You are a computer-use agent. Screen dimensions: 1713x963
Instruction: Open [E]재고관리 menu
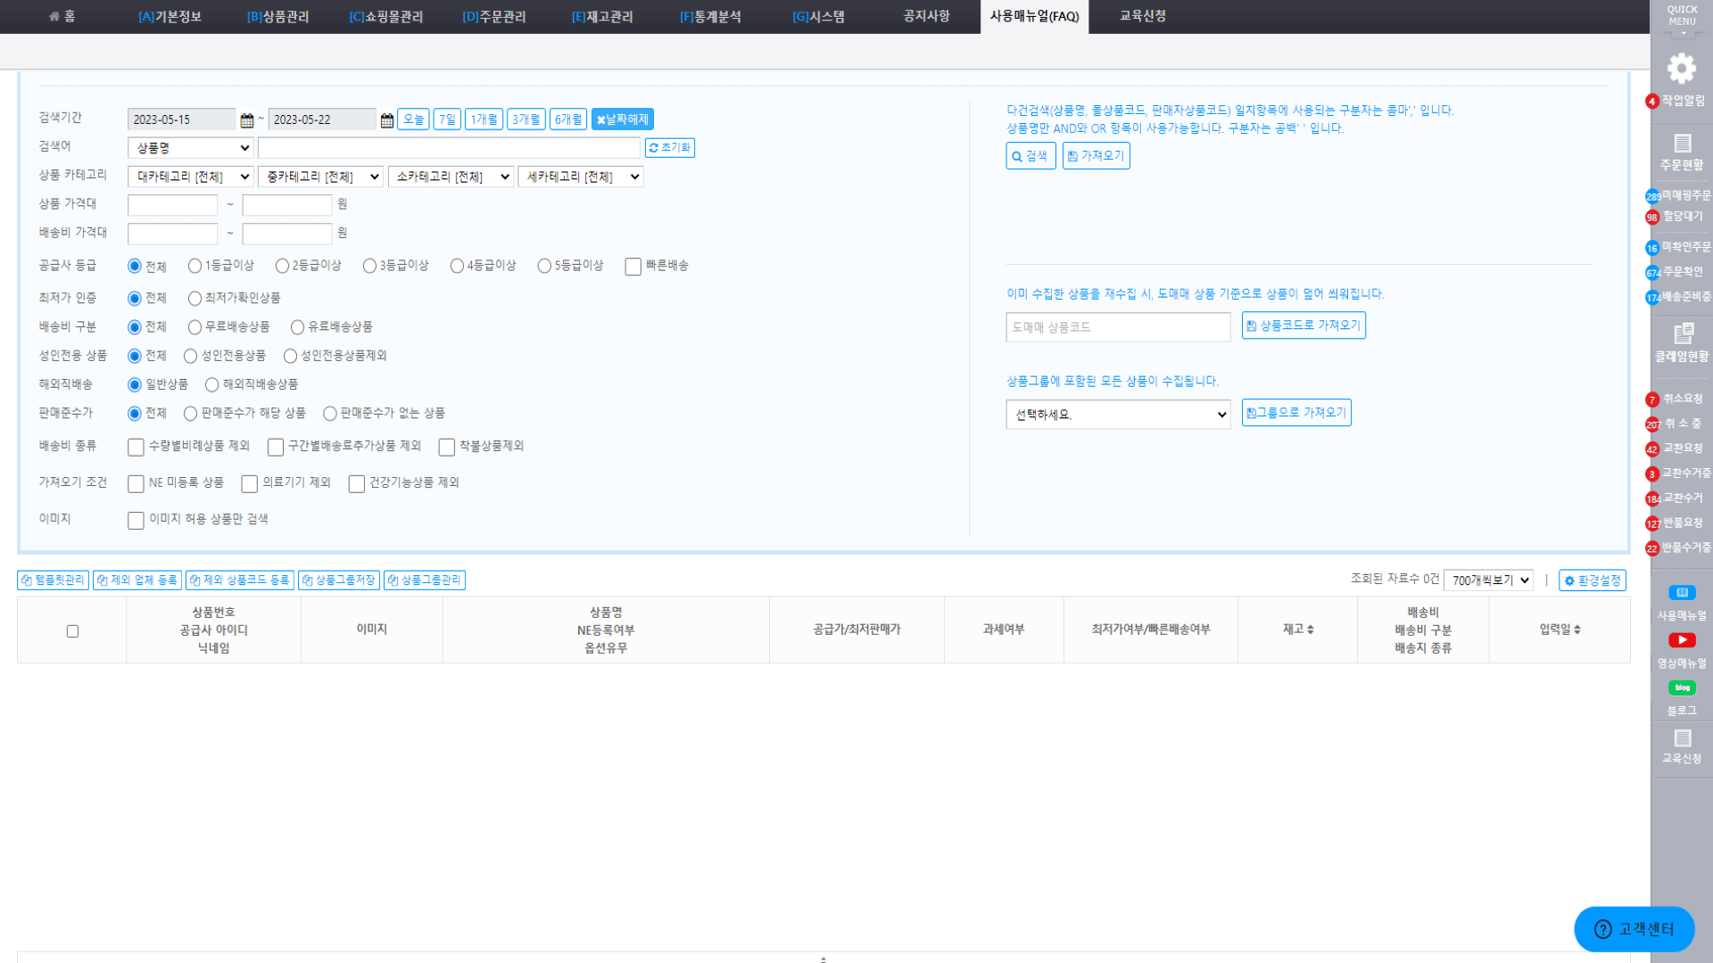[602, 16]
